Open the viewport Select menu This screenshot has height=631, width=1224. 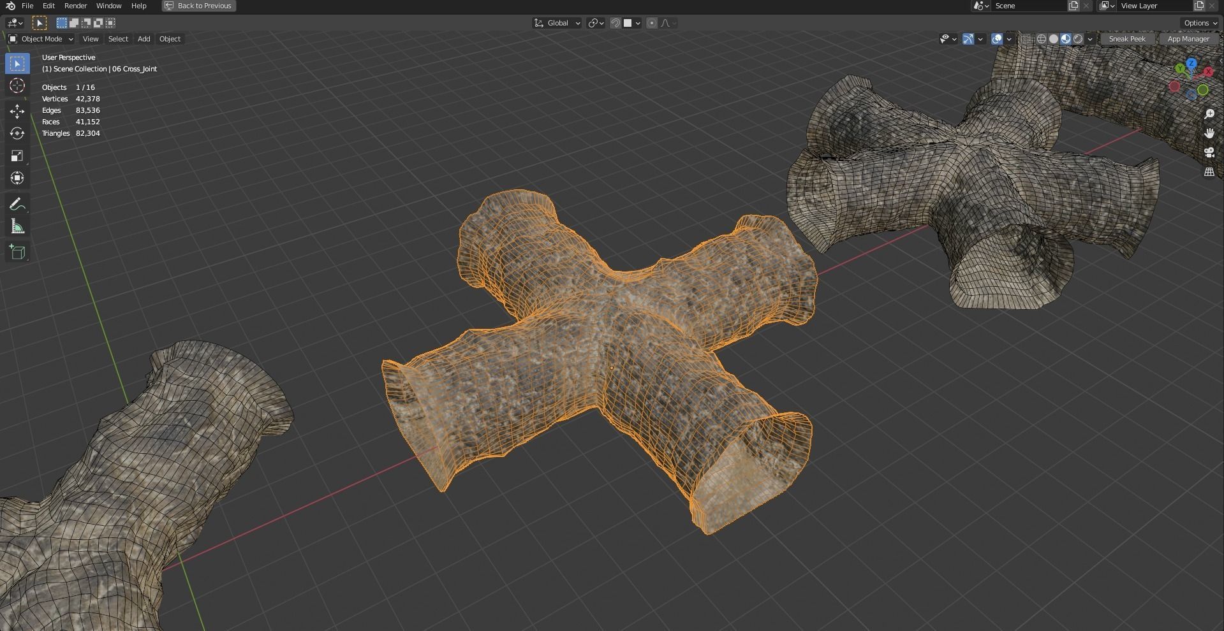tap(118, 39)
